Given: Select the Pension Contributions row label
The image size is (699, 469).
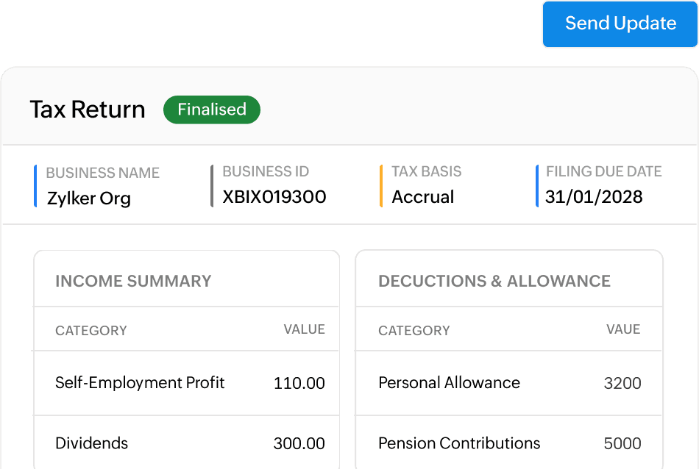Looking at the screenshot, I should click(x=459, y=443).
